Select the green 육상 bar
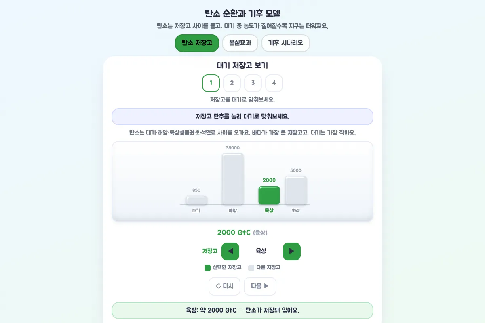The image size is (485, 323). pyautogui.click(x=269, y=195)
